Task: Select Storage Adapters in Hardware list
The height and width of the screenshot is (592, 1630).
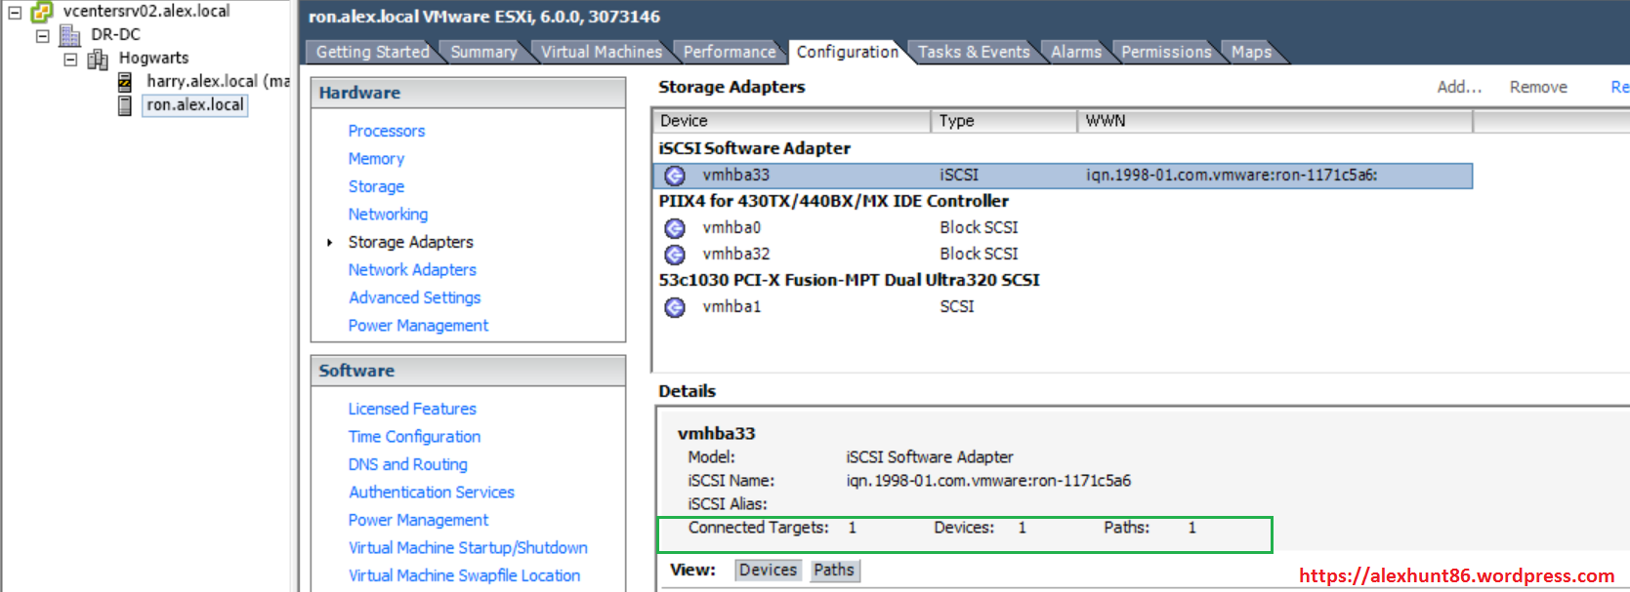Action: tap(410, 242)
